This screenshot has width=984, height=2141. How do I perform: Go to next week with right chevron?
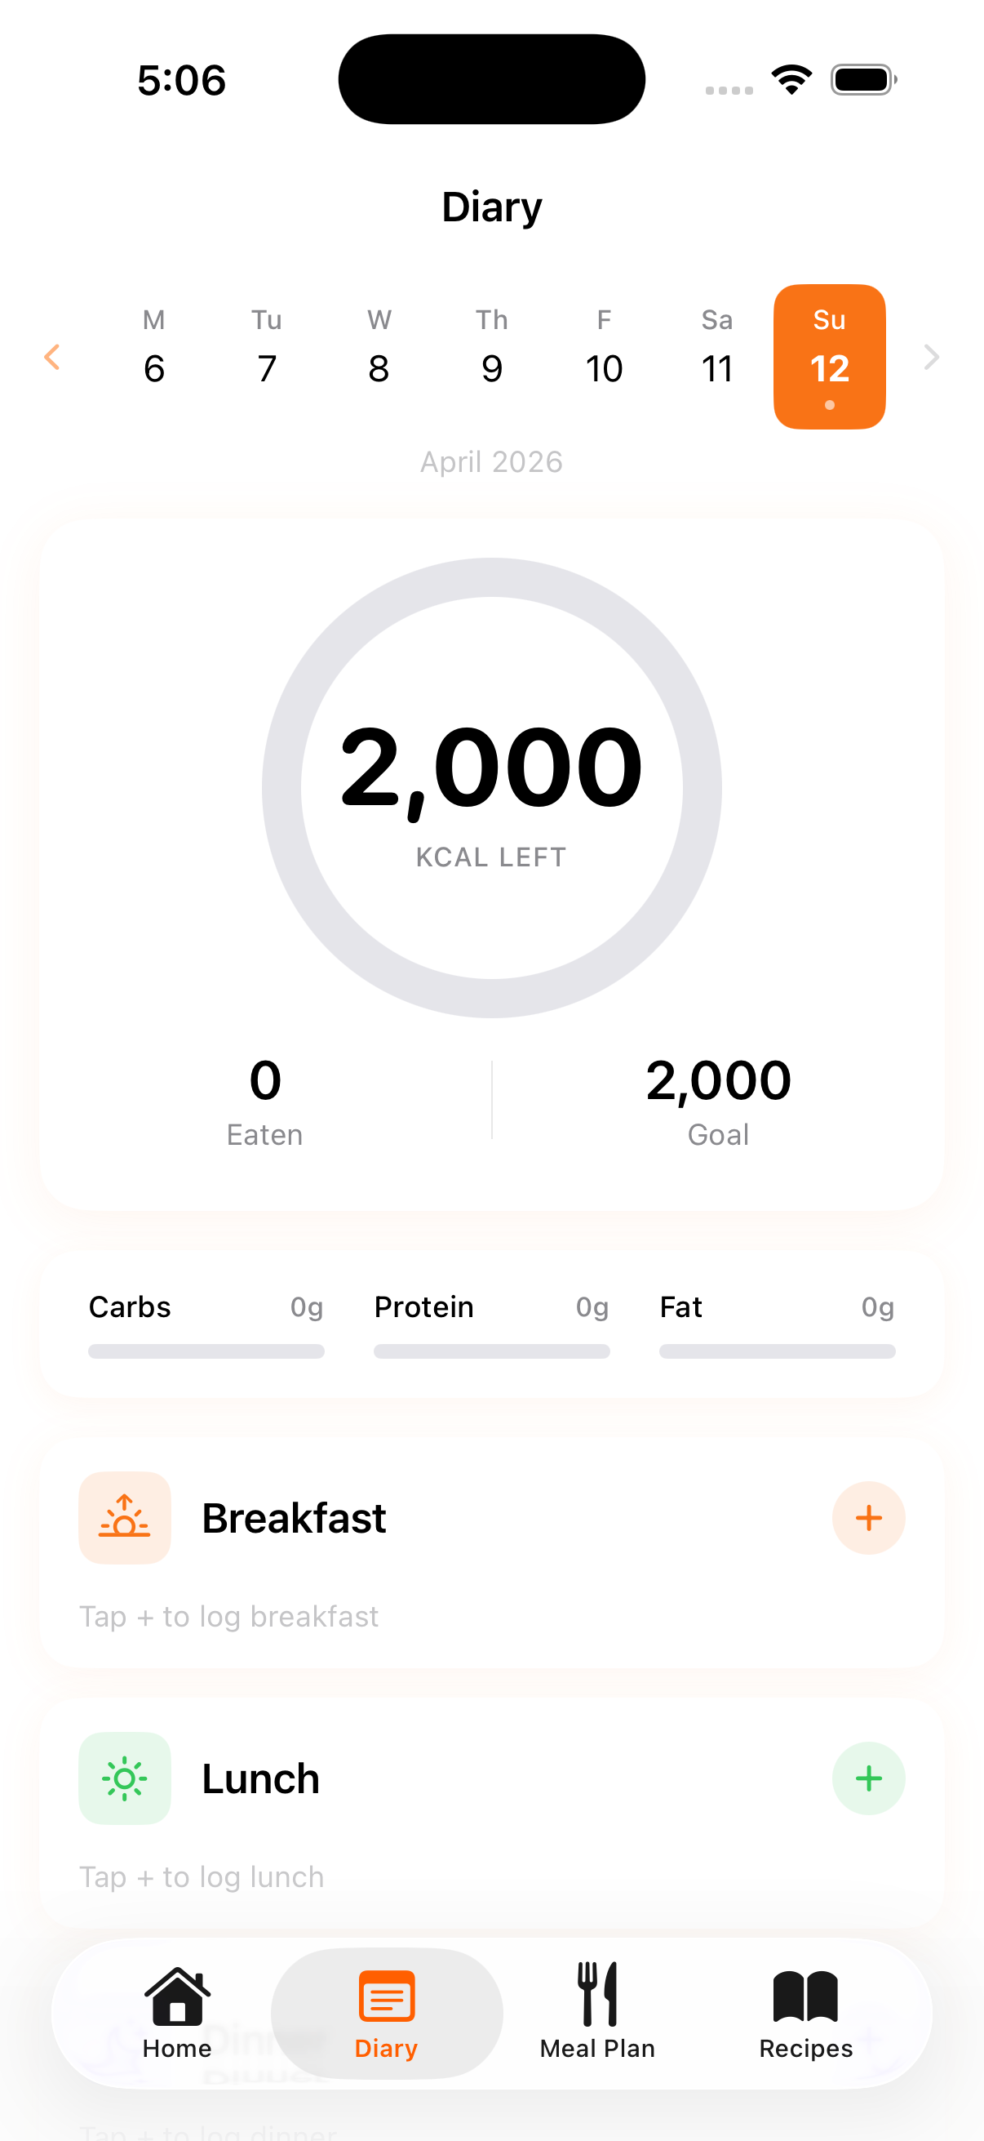[x=931, y=358]
